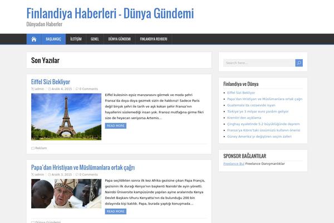Click the folder icon beside Reklam
The width and height of the screenshot is (334, 223).
[x=33, y=148]
